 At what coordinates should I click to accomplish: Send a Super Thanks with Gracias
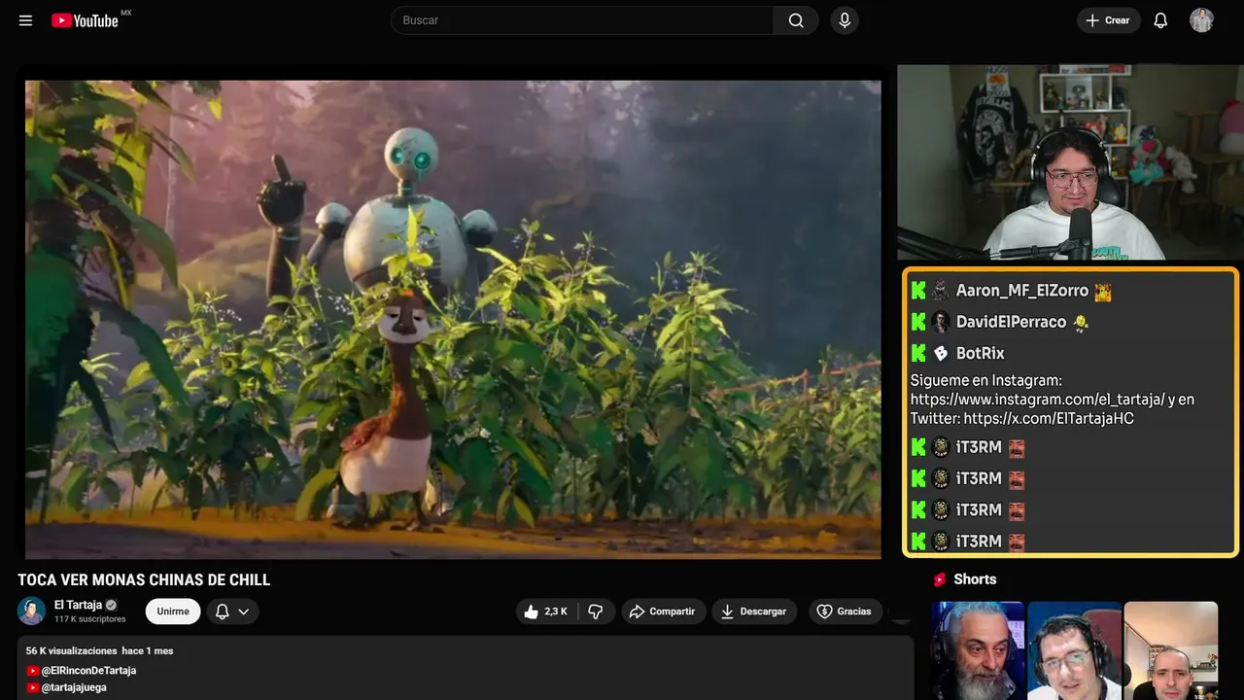(x=845, y=612)
